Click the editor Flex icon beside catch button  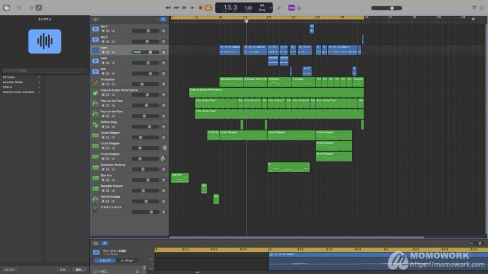[96, 243]
